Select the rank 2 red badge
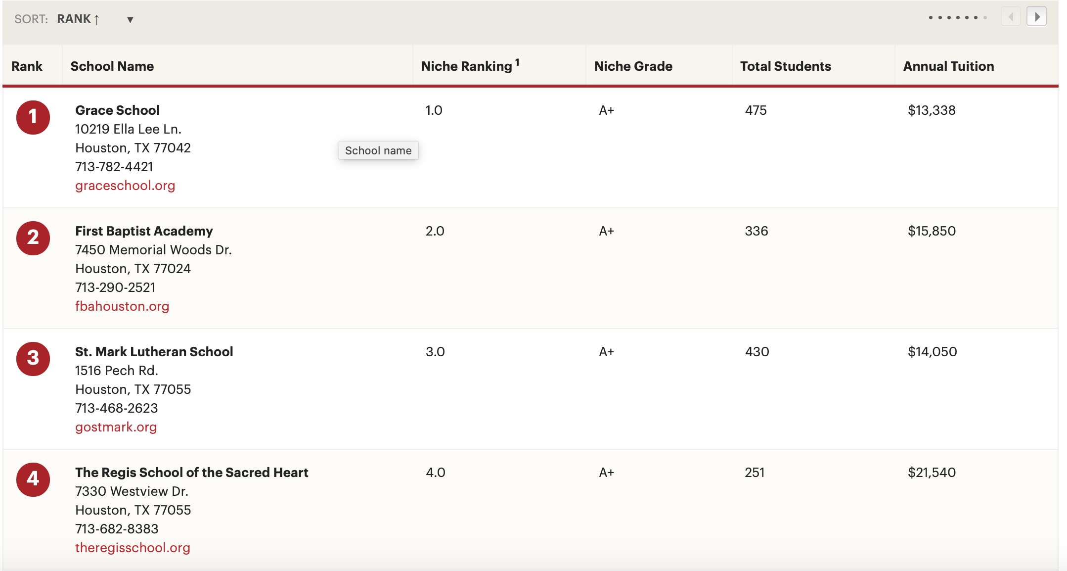Image resolution: width=1067 pixels, height=571 pixels. (x=33, y=238)
